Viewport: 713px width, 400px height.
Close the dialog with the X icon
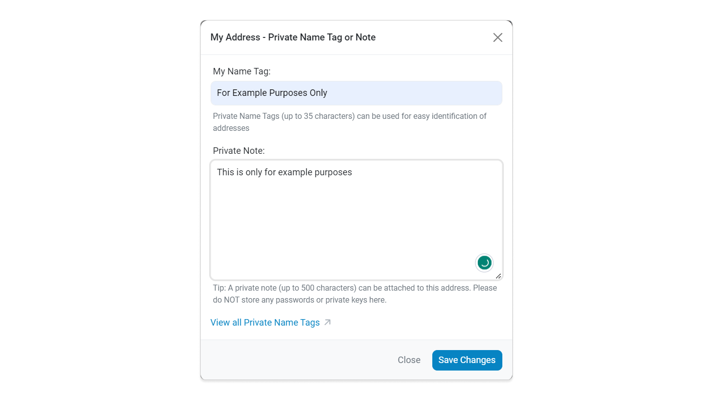[497, 37]
